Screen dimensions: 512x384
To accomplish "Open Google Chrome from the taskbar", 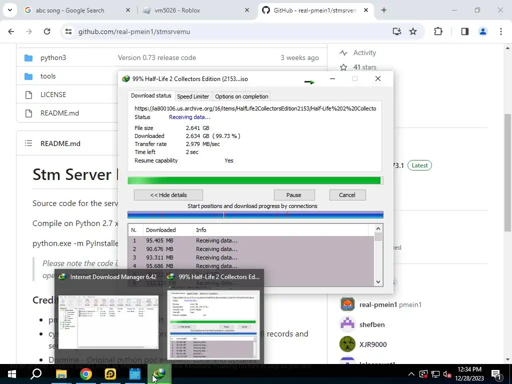I will tap(85, 374).
